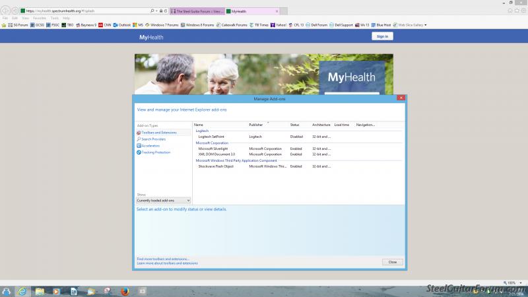528x297 pixels.
Task: Select Search Providers add-on type
Action: (x=151, y=139)
